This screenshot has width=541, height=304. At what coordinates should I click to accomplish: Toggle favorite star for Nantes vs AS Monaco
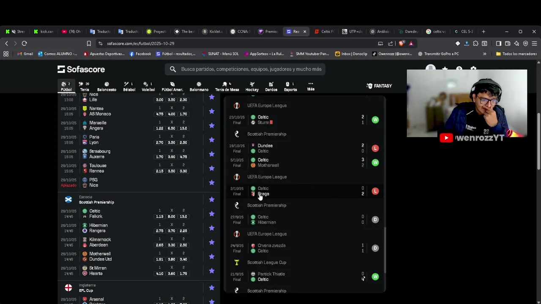click(x=212, y=111)
